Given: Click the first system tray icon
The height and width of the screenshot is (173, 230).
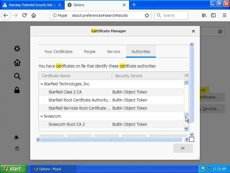Looking at the screenshot, I should (203, 169).
